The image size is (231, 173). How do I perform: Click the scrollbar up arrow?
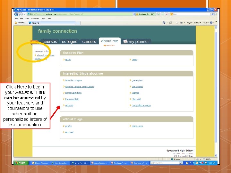pyautogui.click(x=216, y=27)
